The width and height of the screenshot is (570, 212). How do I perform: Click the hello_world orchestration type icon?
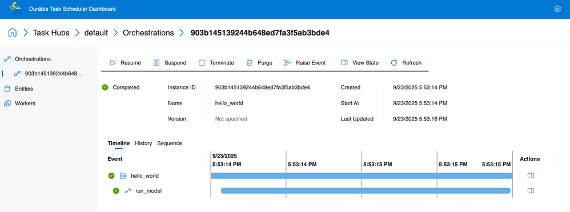pyautogui.click(x=123, y=175)
